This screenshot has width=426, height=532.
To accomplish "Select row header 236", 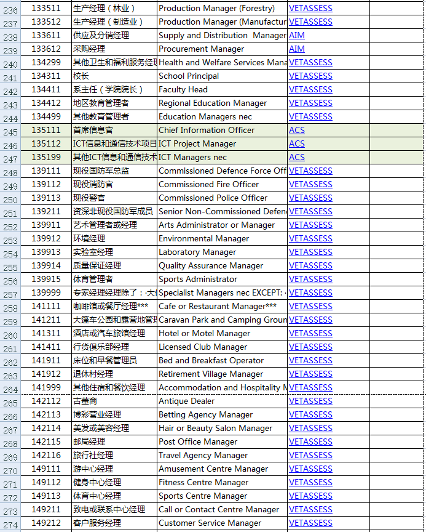I will tap(10, 9).
